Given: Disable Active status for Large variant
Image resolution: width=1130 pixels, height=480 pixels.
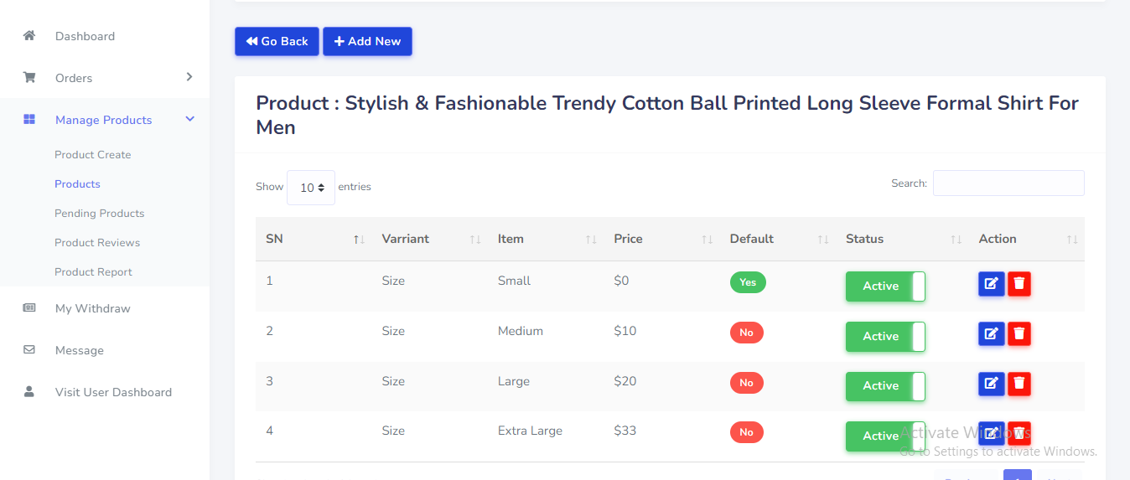Looking at the screenshot, I should (885, 386).
